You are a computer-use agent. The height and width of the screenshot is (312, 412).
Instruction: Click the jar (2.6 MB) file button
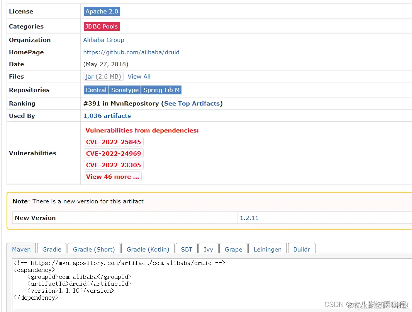[x=103, y=76]
